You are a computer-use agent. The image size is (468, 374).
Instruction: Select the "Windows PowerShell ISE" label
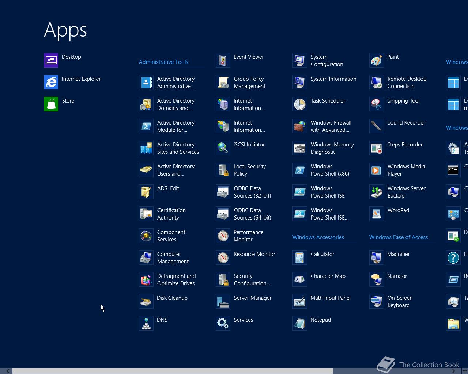[328, 192]
